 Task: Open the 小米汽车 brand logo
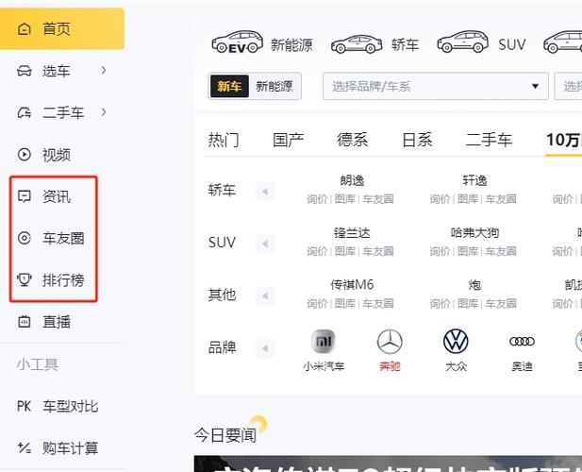point(324,342)
